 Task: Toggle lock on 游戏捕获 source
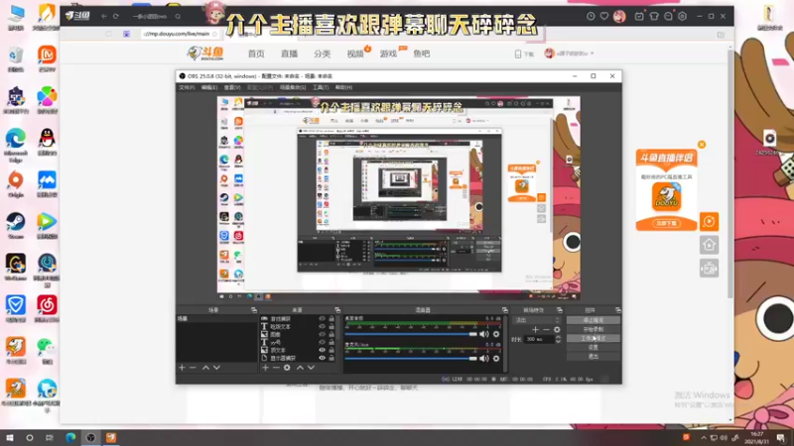331,318
